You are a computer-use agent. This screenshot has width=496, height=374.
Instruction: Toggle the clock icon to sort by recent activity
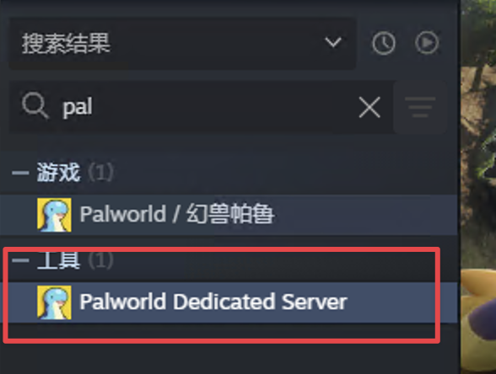pos(383,43)
